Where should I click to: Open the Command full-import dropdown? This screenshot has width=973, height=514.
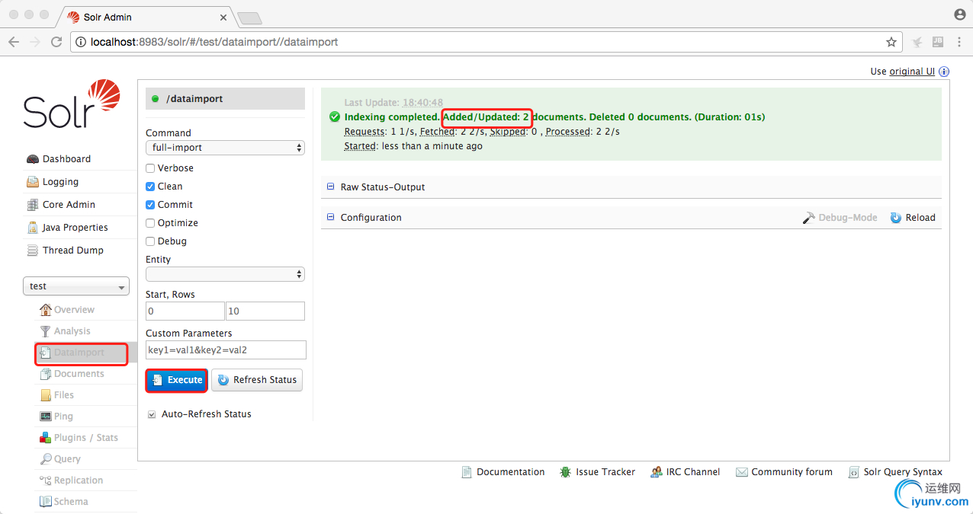click(225, 148)
